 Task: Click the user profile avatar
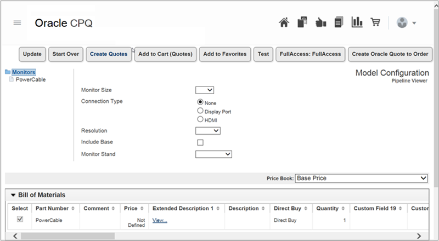tap(402, 22)
